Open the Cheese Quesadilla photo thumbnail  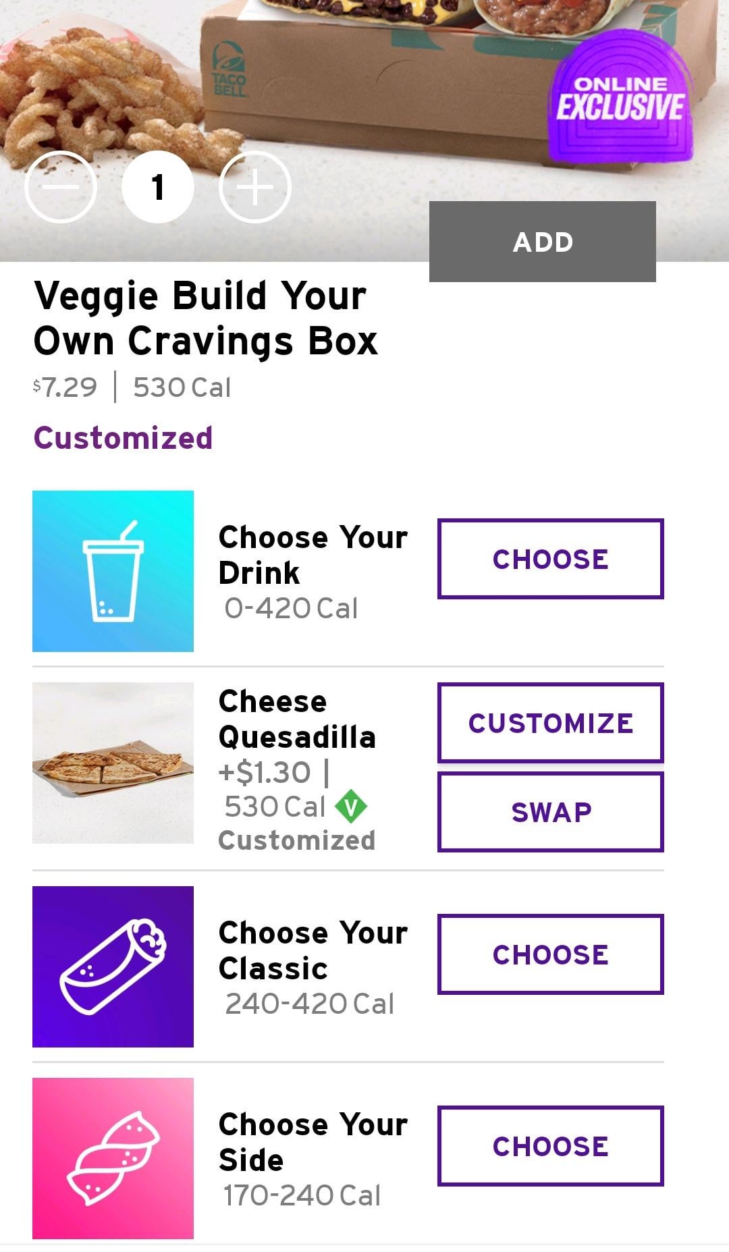[x=113, y=763]
